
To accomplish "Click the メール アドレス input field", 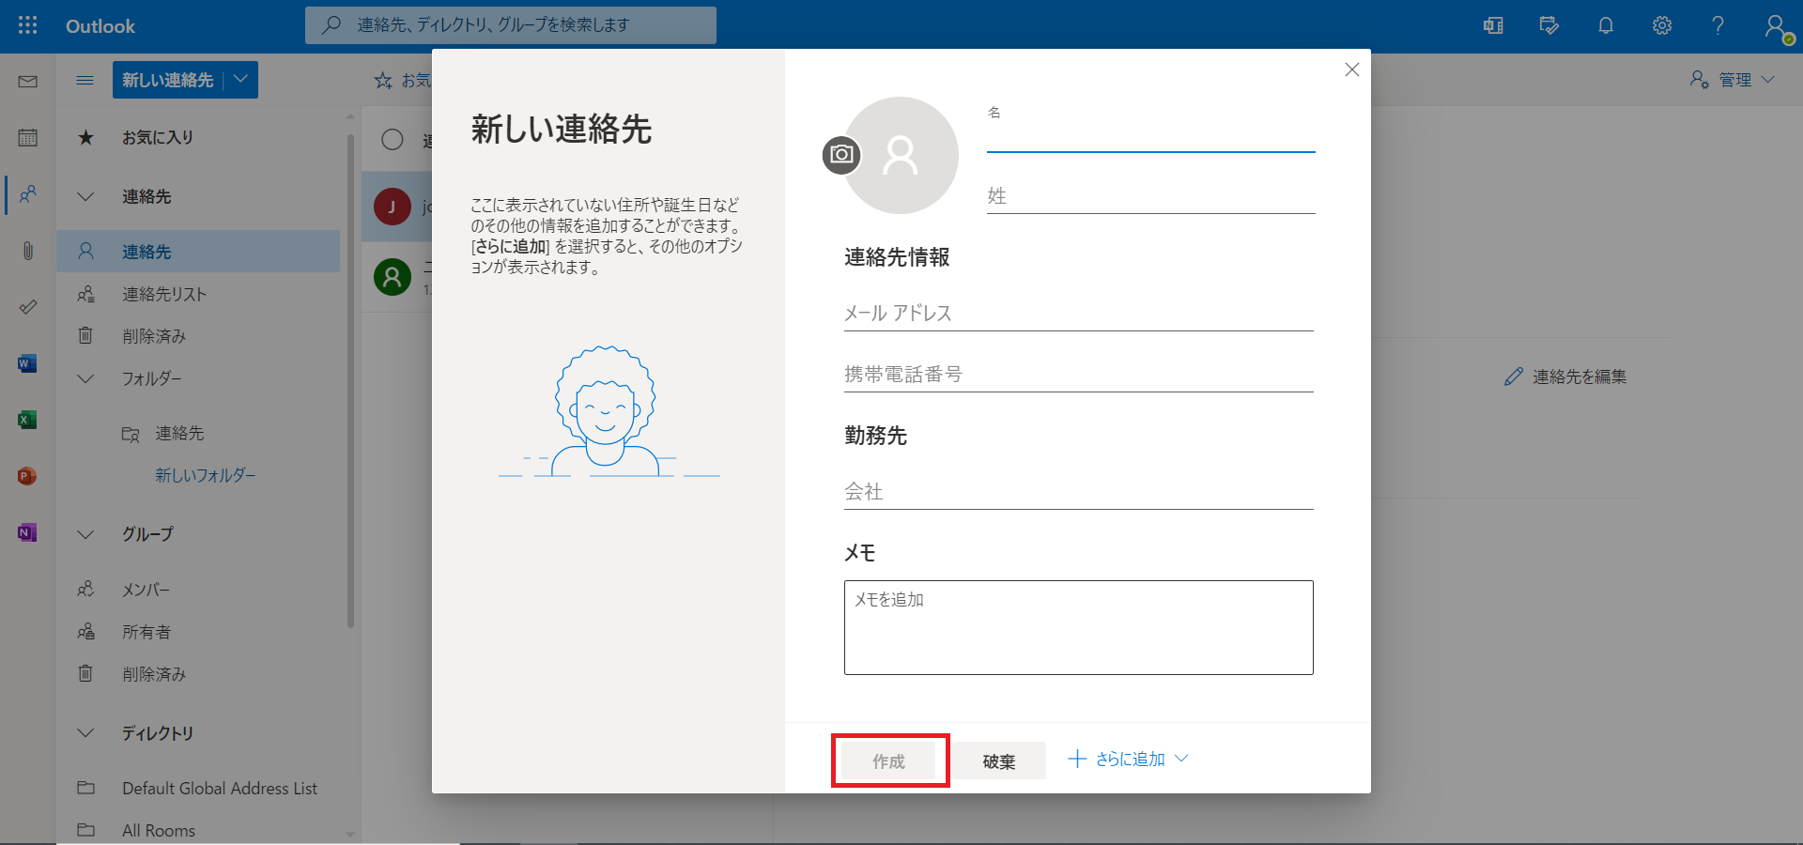I will [x=1078, y=314].
